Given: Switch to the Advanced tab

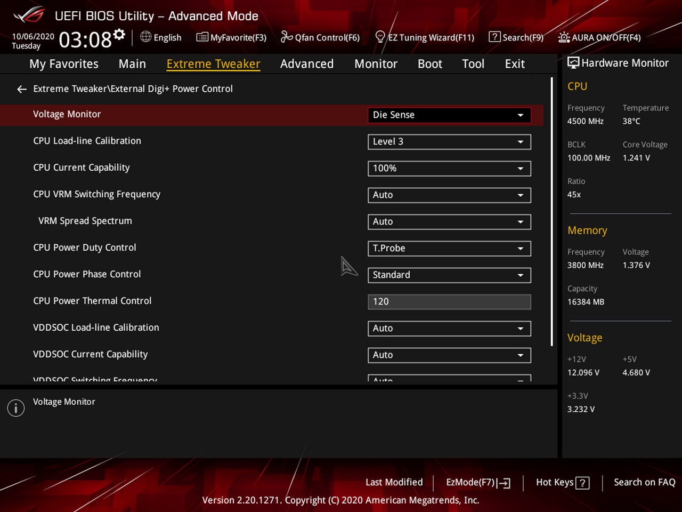Looking at the screenshot, I should [307, 63].
